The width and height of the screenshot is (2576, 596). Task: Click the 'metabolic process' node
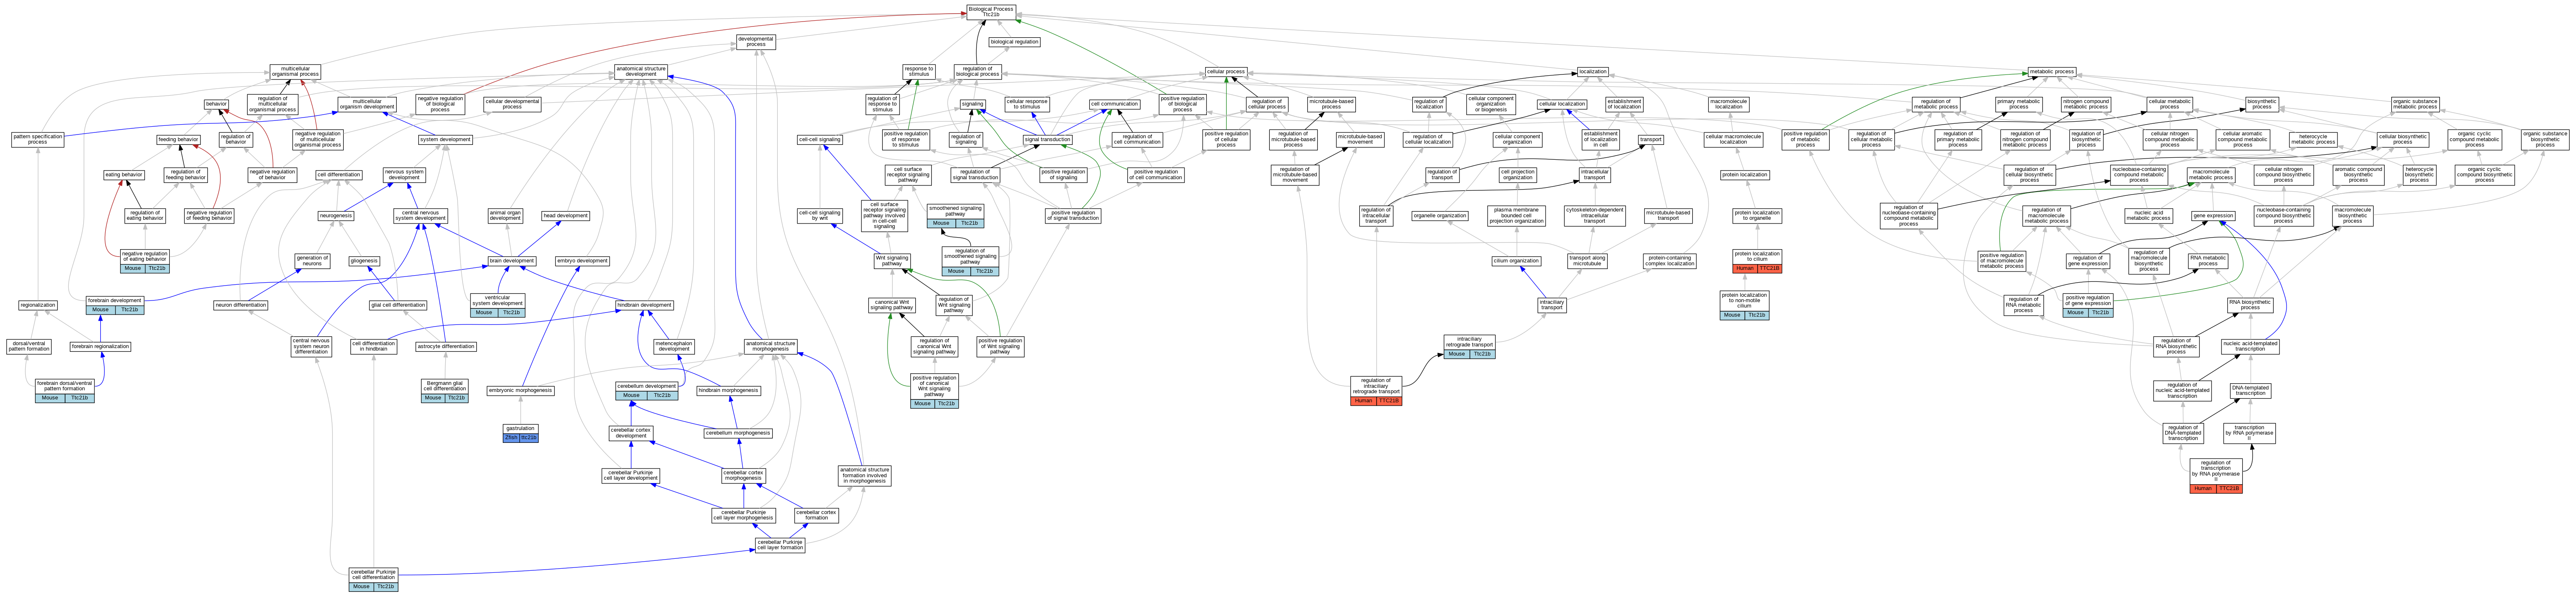click(x=2052, y=72)
